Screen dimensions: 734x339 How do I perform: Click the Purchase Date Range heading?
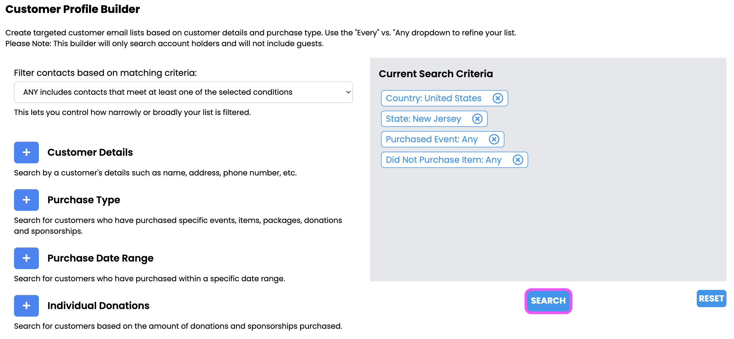100,258
